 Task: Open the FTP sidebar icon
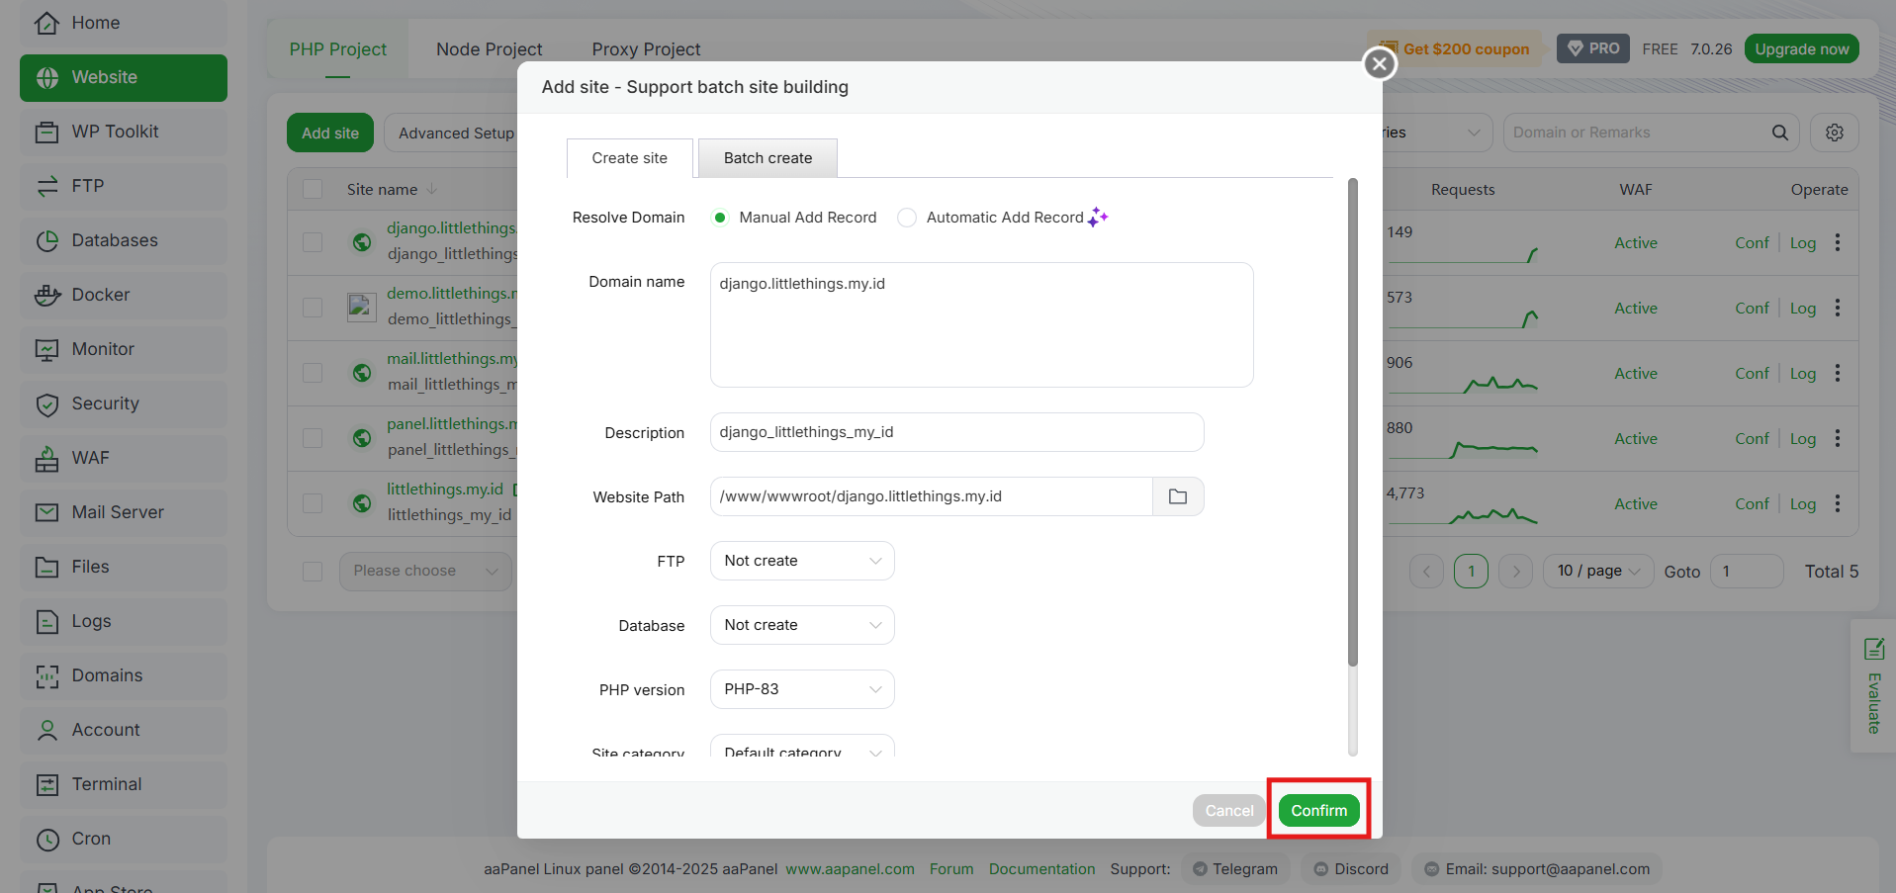coord(47,187)
